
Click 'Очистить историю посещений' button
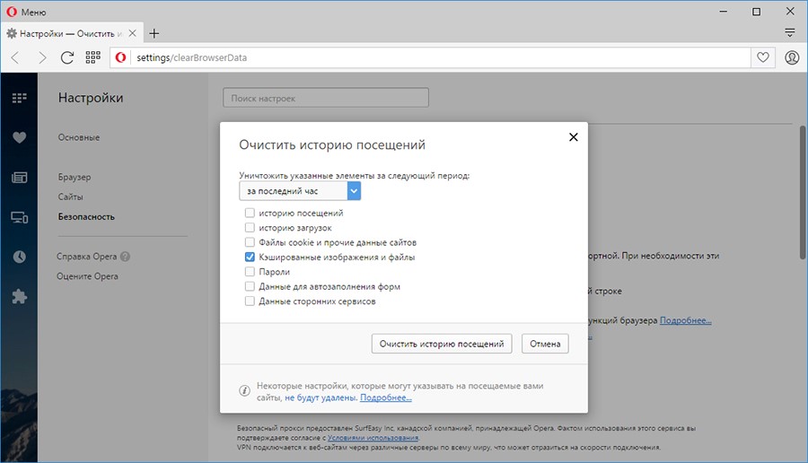click(442, 344)
